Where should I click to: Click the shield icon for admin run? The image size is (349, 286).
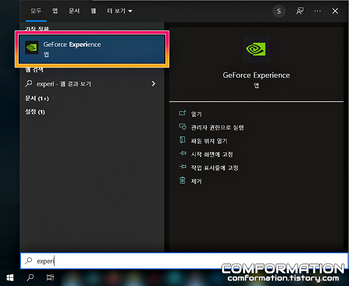[x=183, y=127]
